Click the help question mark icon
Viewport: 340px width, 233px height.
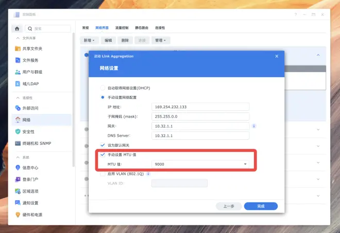tap(296, 14)
